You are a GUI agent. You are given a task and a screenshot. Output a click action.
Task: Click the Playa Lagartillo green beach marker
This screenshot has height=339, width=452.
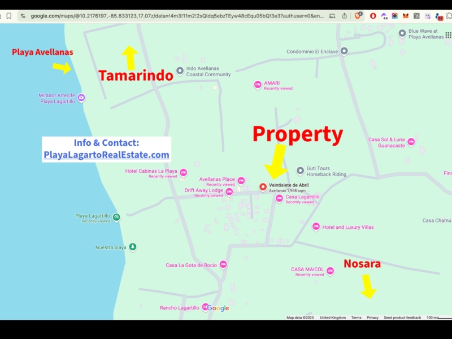(116, 217)
